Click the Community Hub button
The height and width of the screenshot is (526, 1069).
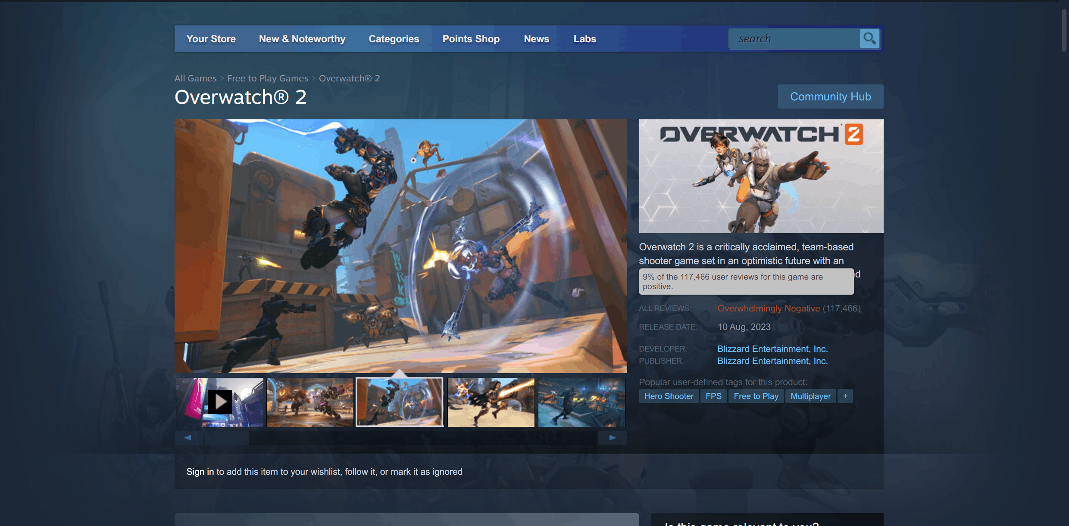[830, 96]
